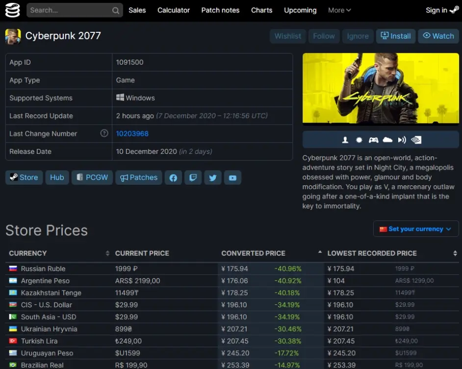Viewport: 462px width, 369px height.
Task: Select the Turkish Lira row
Action: [x=232, y=341]
